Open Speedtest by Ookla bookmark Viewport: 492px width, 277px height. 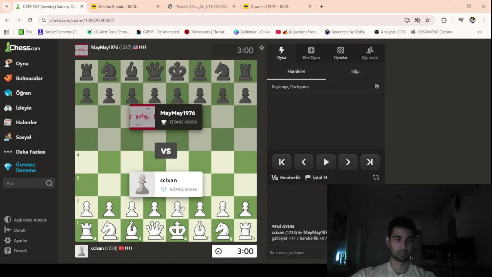click(346, 32)
